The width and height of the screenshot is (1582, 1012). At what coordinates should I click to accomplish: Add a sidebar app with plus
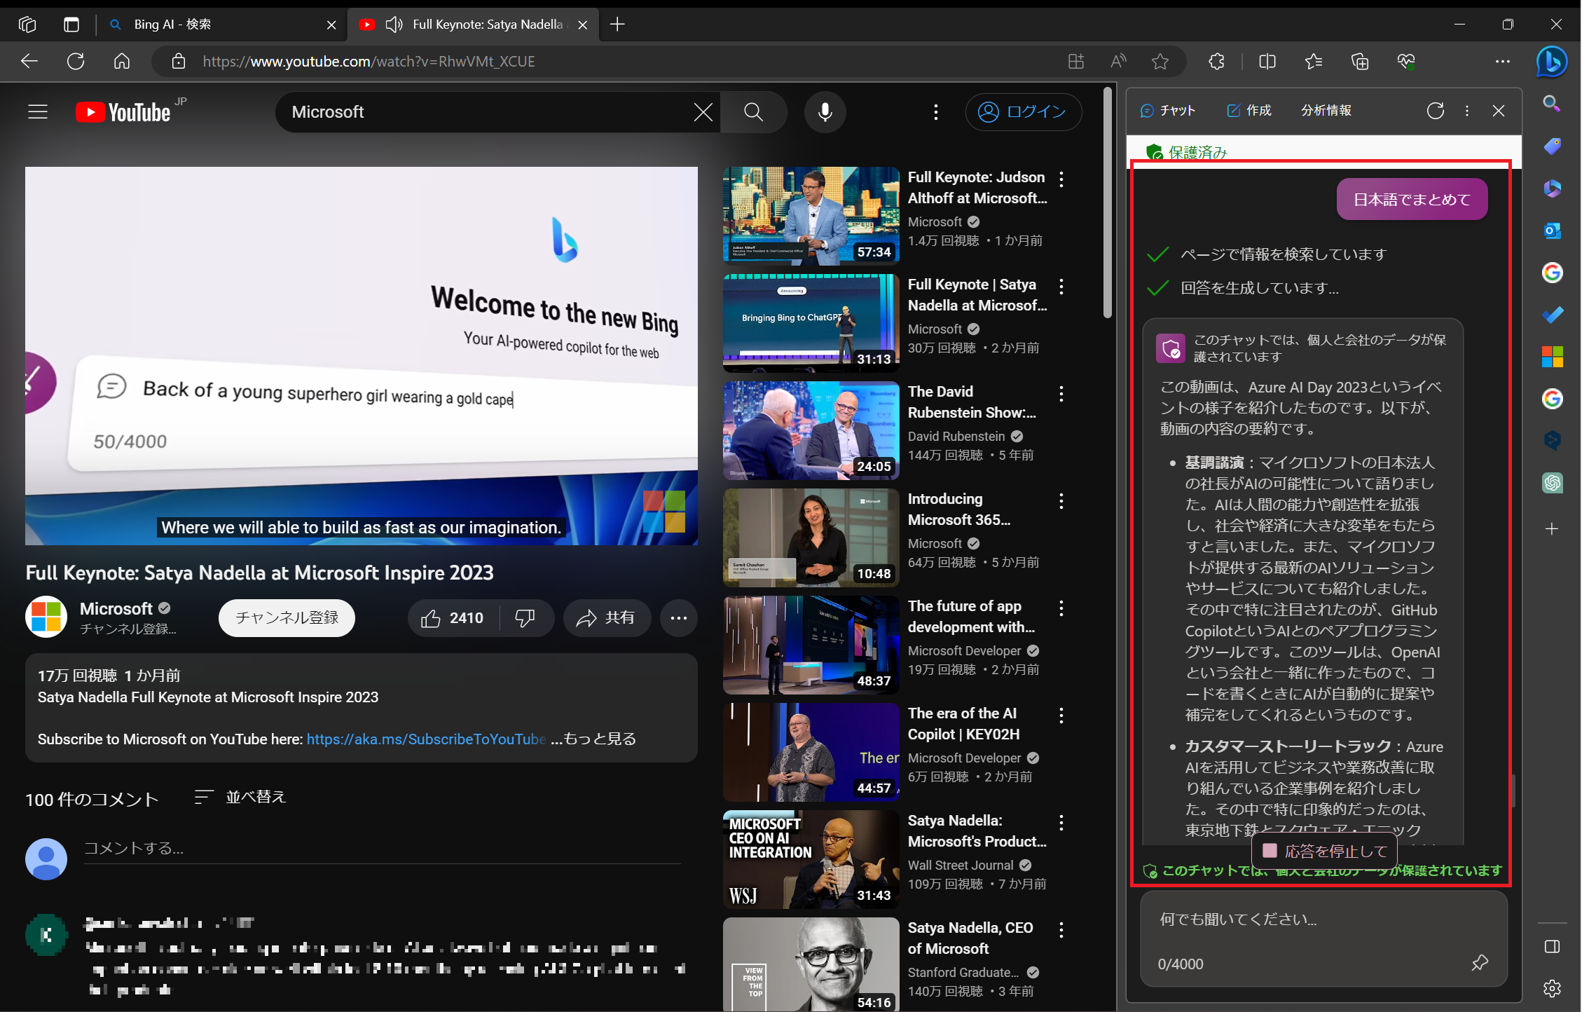pyautogui.click(x=1552, y=529)
